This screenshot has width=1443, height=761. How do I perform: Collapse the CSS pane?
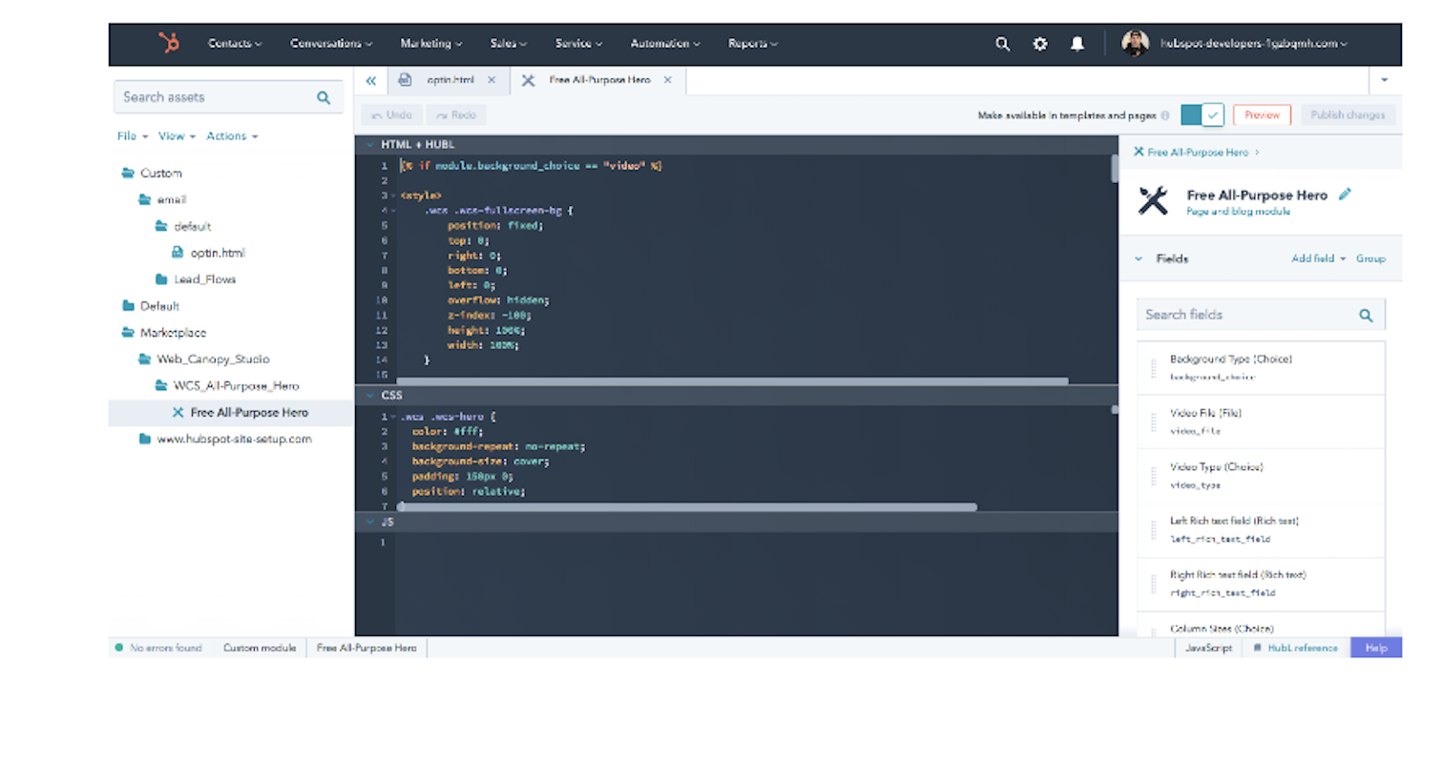[x=368, y=395]
